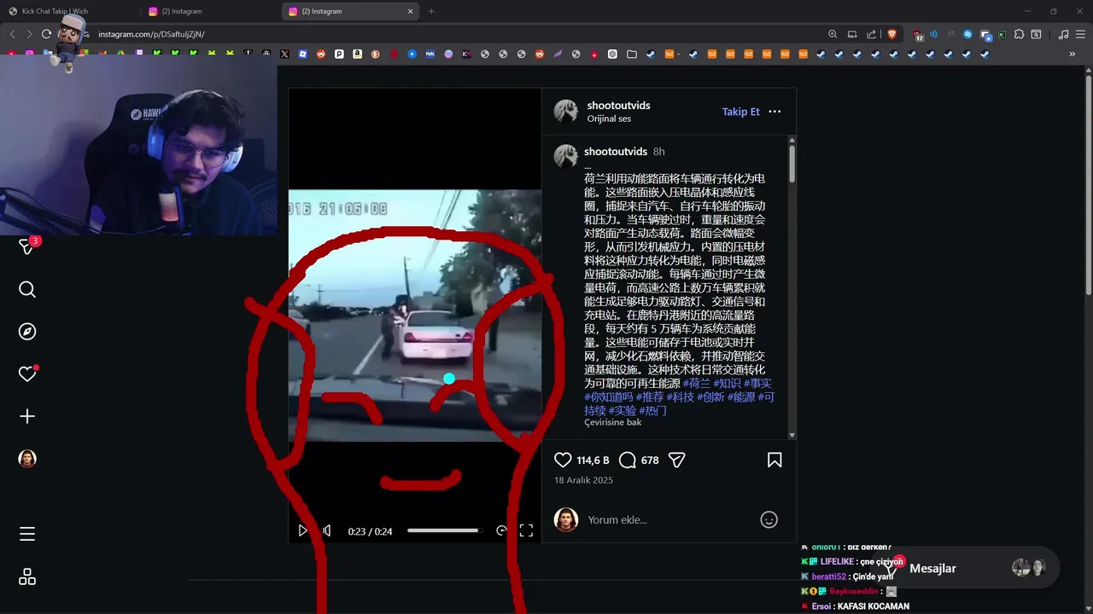Open Amazon bookmark in bookmarks bar
The width and height of the screenshot is (1093, 614).
[357, 54]
